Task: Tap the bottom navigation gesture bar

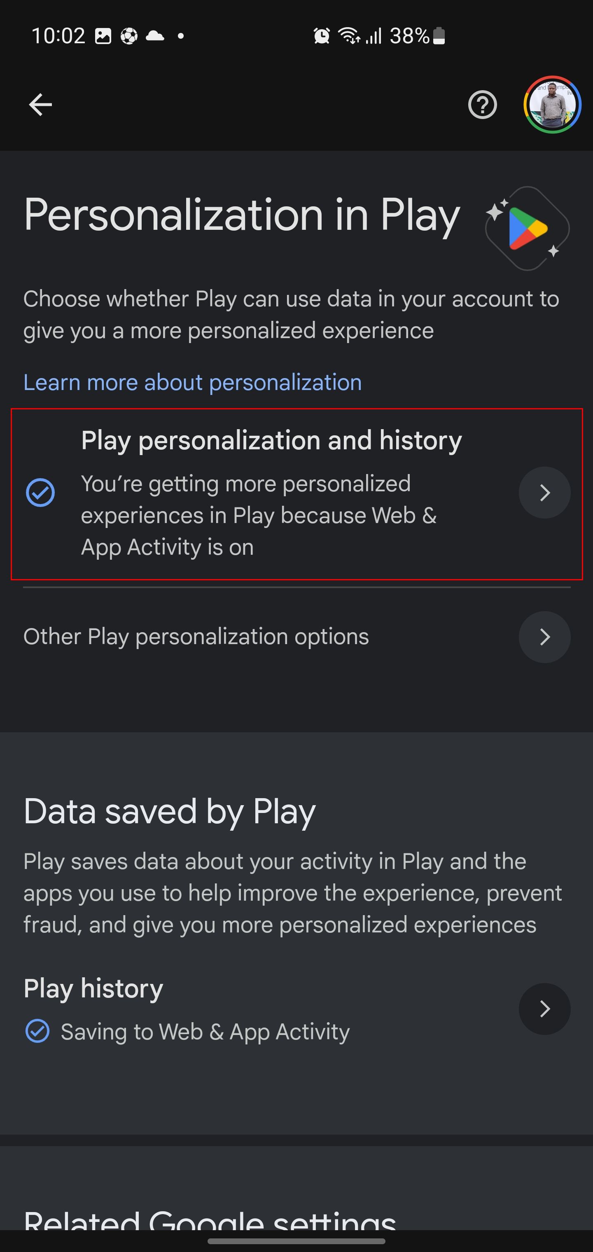Action: (x=296, y=1241)
